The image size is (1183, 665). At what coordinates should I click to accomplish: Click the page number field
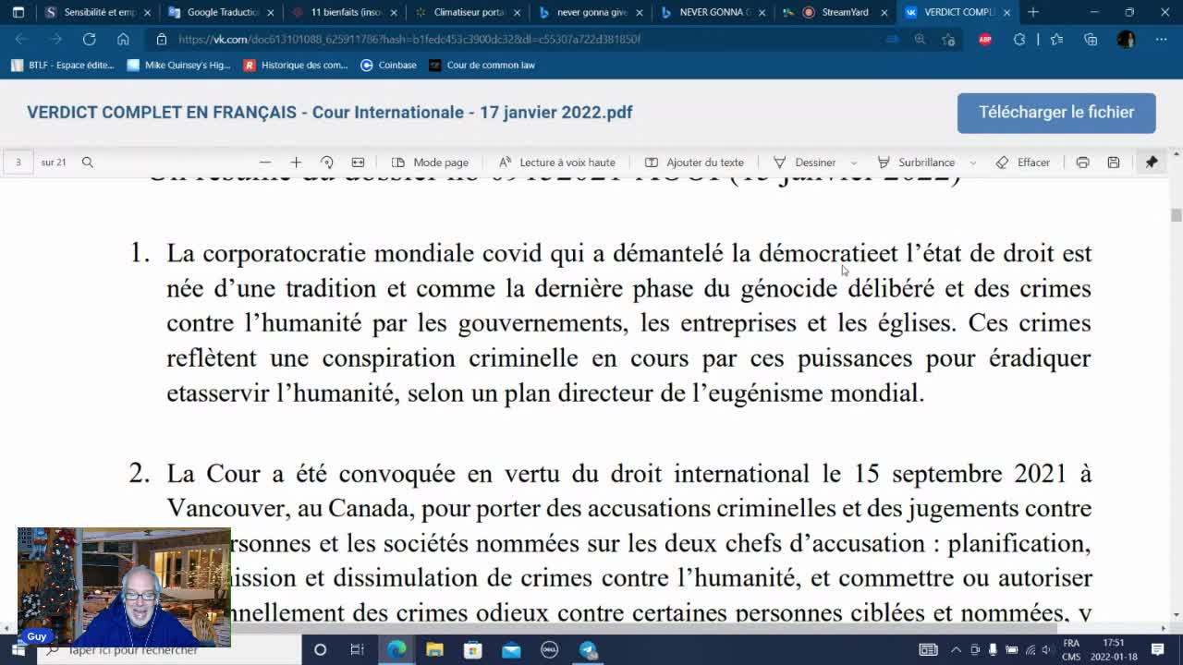(x=18, y=163)
